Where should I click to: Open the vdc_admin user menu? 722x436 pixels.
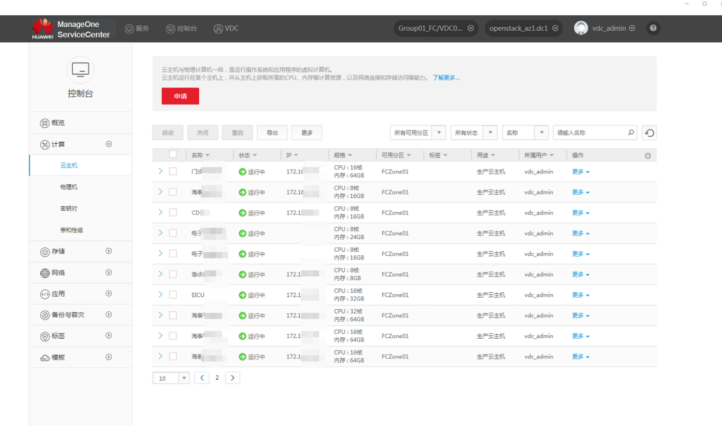[x=604, y=28]
